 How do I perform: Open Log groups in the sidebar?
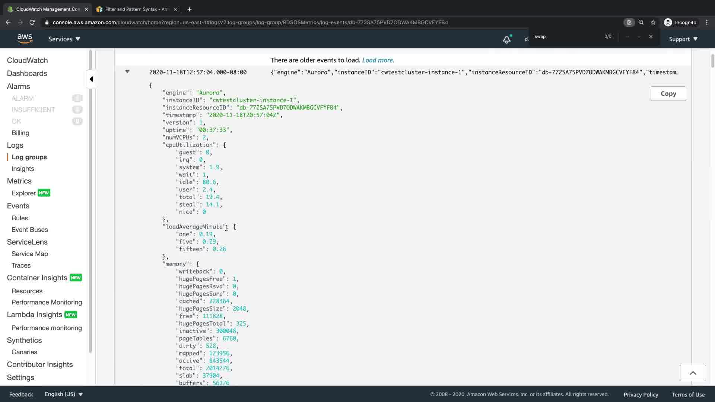coord(29,157)
